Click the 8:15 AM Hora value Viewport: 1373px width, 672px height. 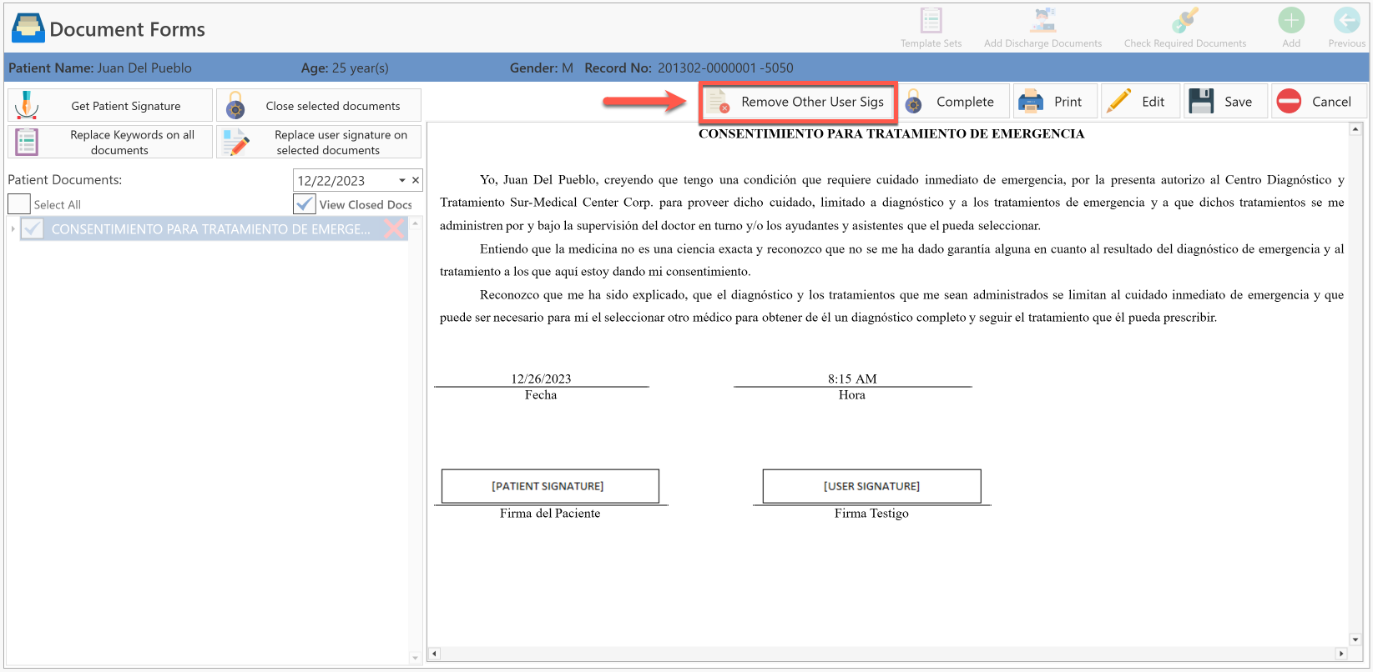852,379
